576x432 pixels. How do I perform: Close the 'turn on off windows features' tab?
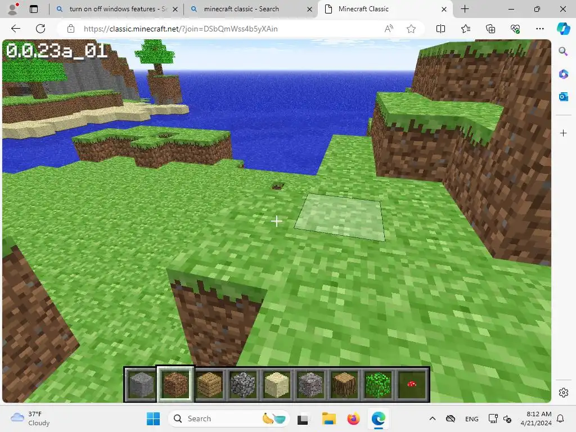[175, 9]
